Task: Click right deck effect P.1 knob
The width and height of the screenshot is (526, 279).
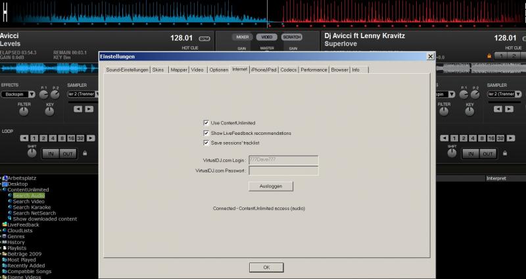Action: (x=464, y=95)
